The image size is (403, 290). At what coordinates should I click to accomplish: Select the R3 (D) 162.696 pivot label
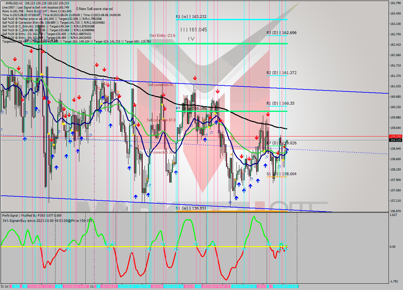pyautogui.click(x=281, y=32)
